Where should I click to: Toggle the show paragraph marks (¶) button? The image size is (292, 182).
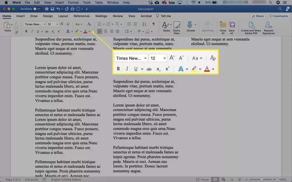click(153, 24)
